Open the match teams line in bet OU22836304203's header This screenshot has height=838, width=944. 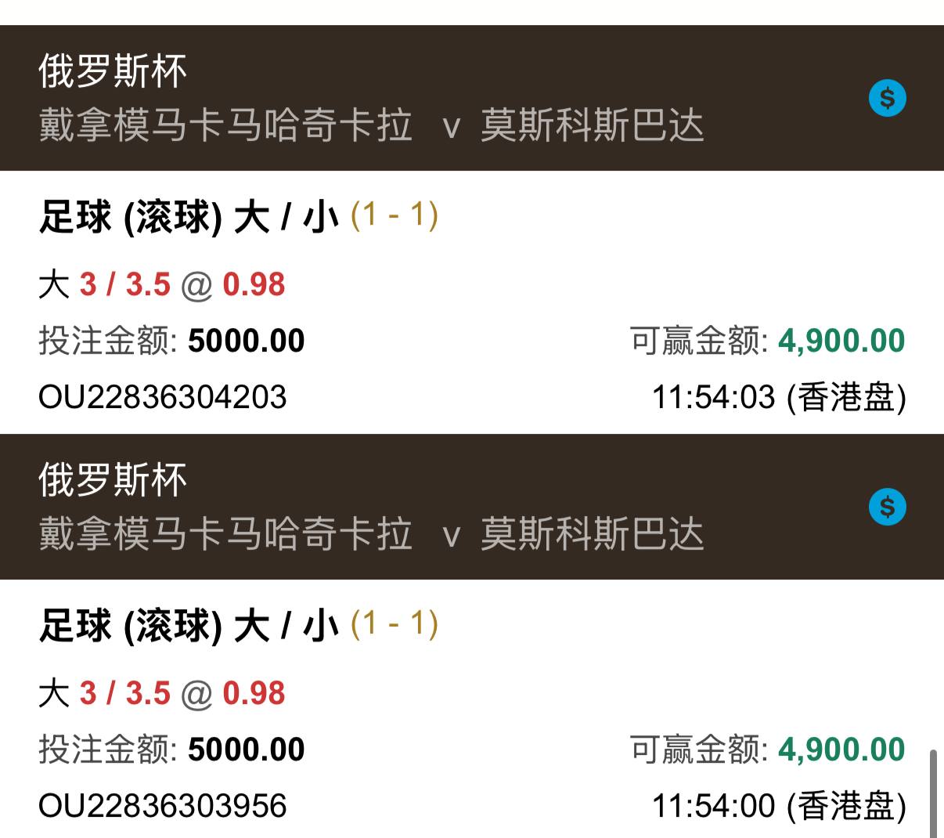[371, 126]
